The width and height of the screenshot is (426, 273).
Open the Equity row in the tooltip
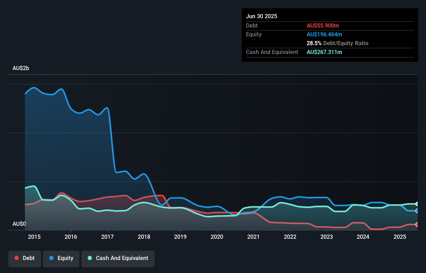pyautogui.click(x=254, y=34)
